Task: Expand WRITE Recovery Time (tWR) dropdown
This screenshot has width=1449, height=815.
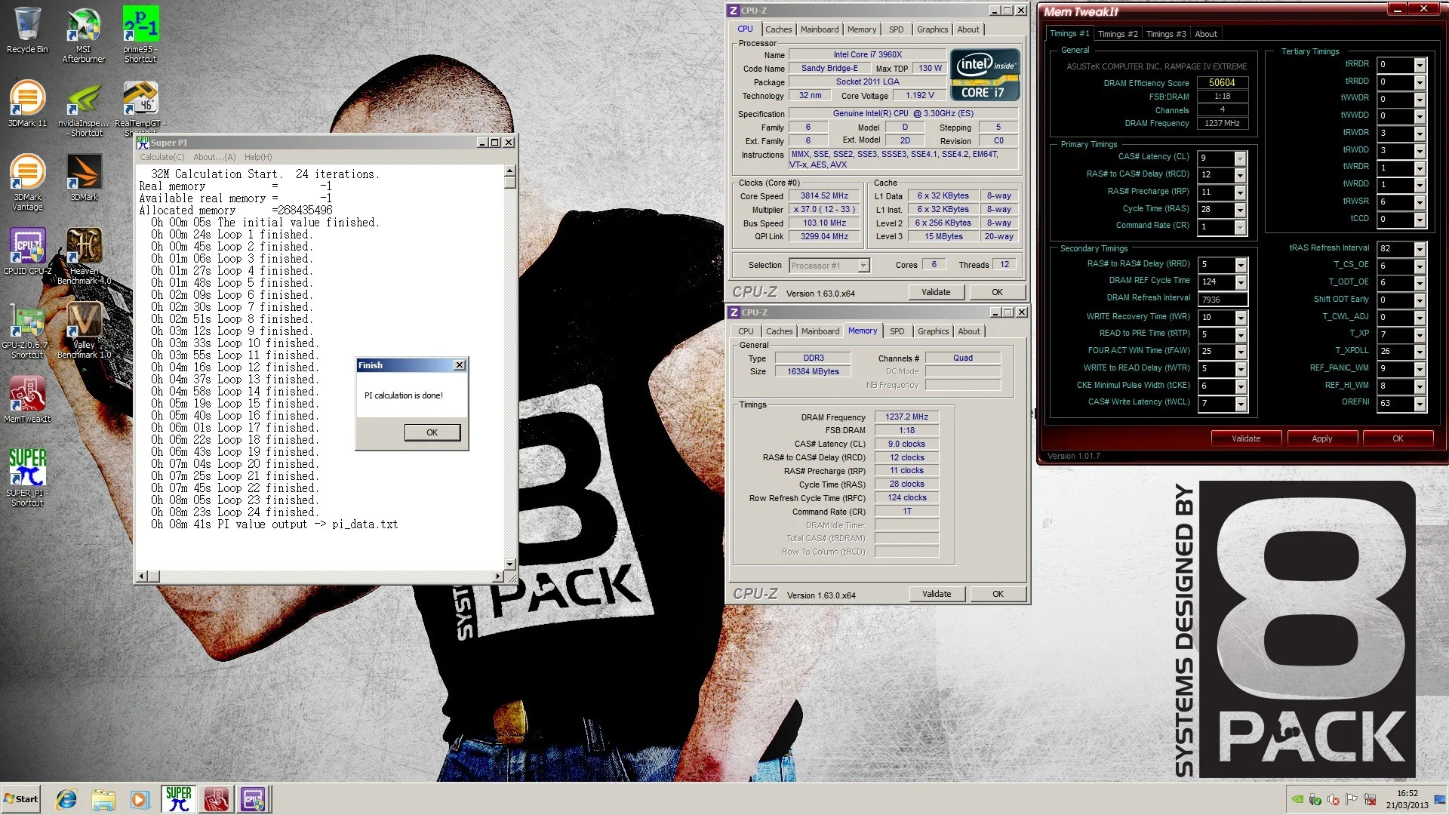Action: click(x=1240, y=318)
